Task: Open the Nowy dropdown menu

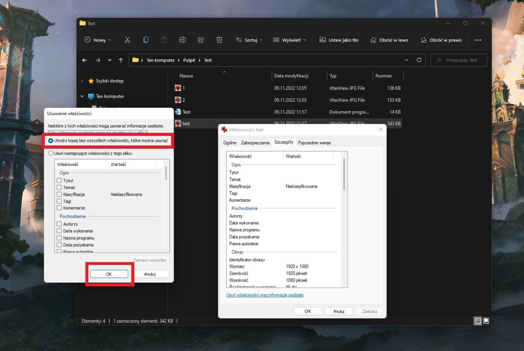Action: [x=97, y=40]
